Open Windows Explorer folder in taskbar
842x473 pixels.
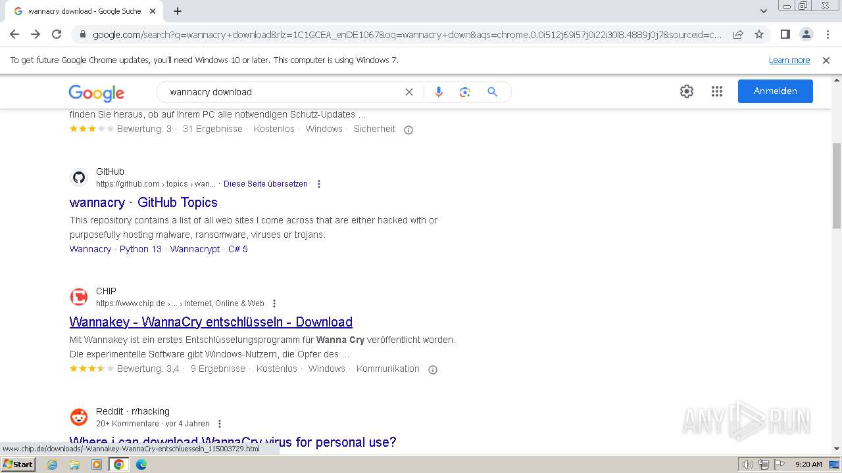(x=74, y=464)
